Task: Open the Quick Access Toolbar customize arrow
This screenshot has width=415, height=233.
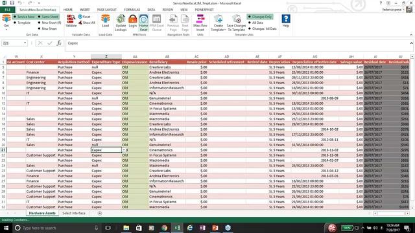Action: tap(39, 3)
